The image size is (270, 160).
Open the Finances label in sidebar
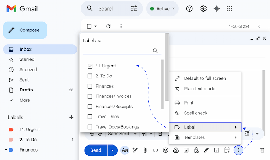pyautogui.click(x=28, y=150)
